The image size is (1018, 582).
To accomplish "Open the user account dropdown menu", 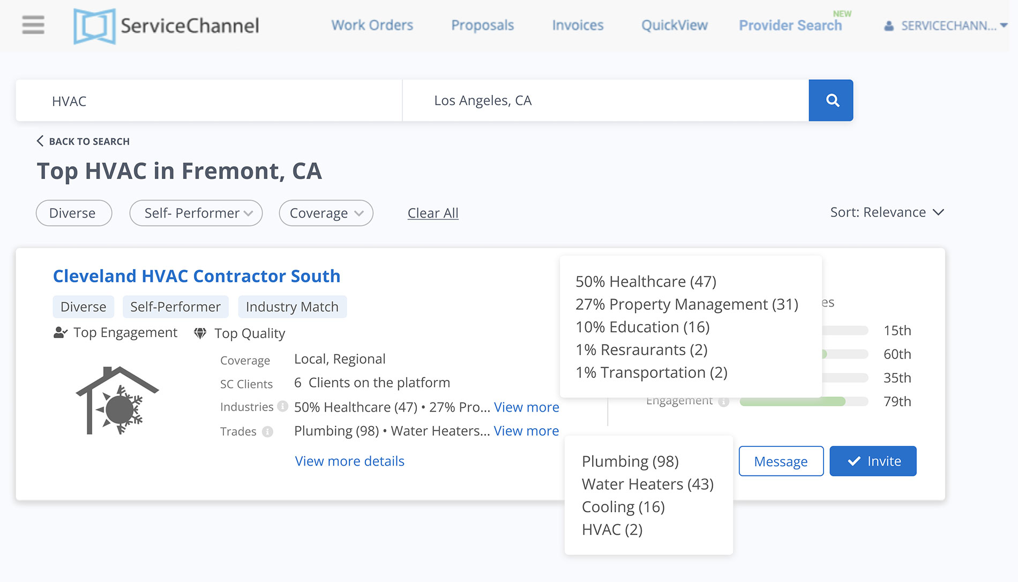I will tap(946, 26).
